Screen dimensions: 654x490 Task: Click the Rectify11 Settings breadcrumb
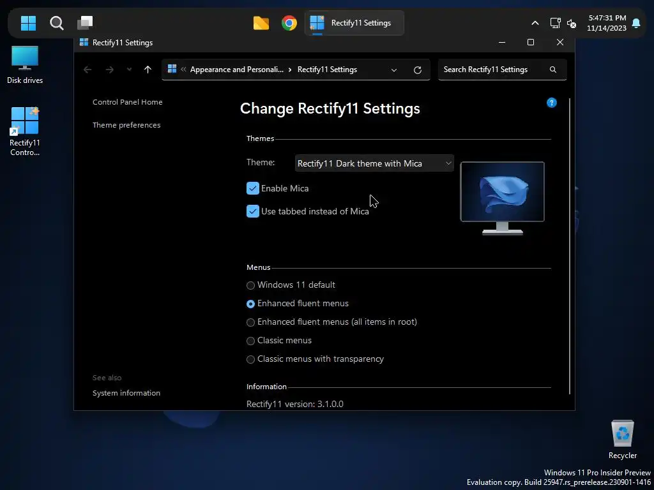point(327,70)
